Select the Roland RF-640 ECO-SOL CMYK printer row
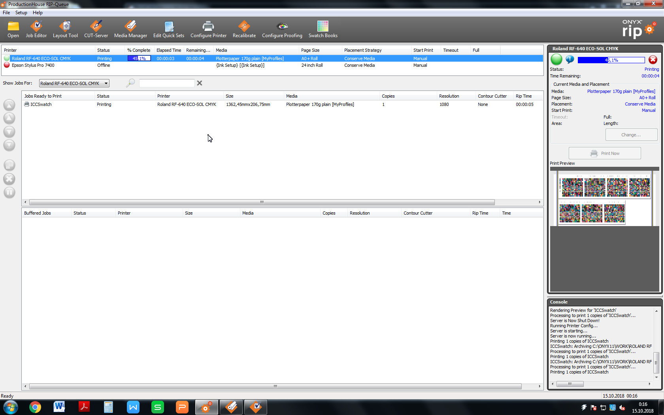This screenshot has height=415, width=664. click(273, 58)
